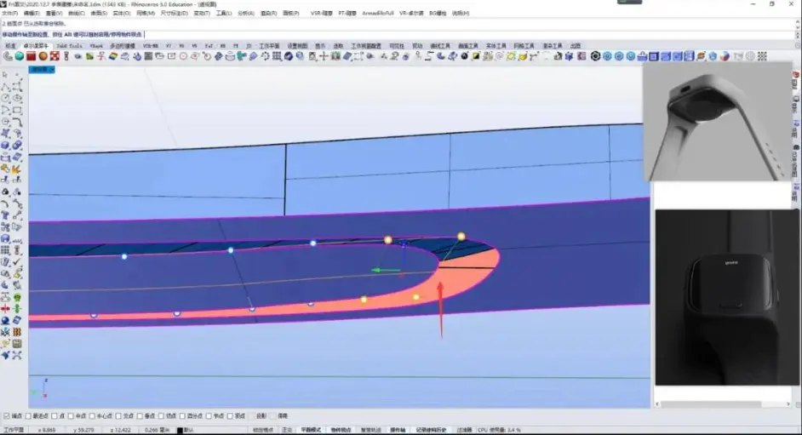Toggle 智慧轨迹 in status bar
The width and height of the screenshot is (802, 435).
pyautogui.click(x=371, y=430)
